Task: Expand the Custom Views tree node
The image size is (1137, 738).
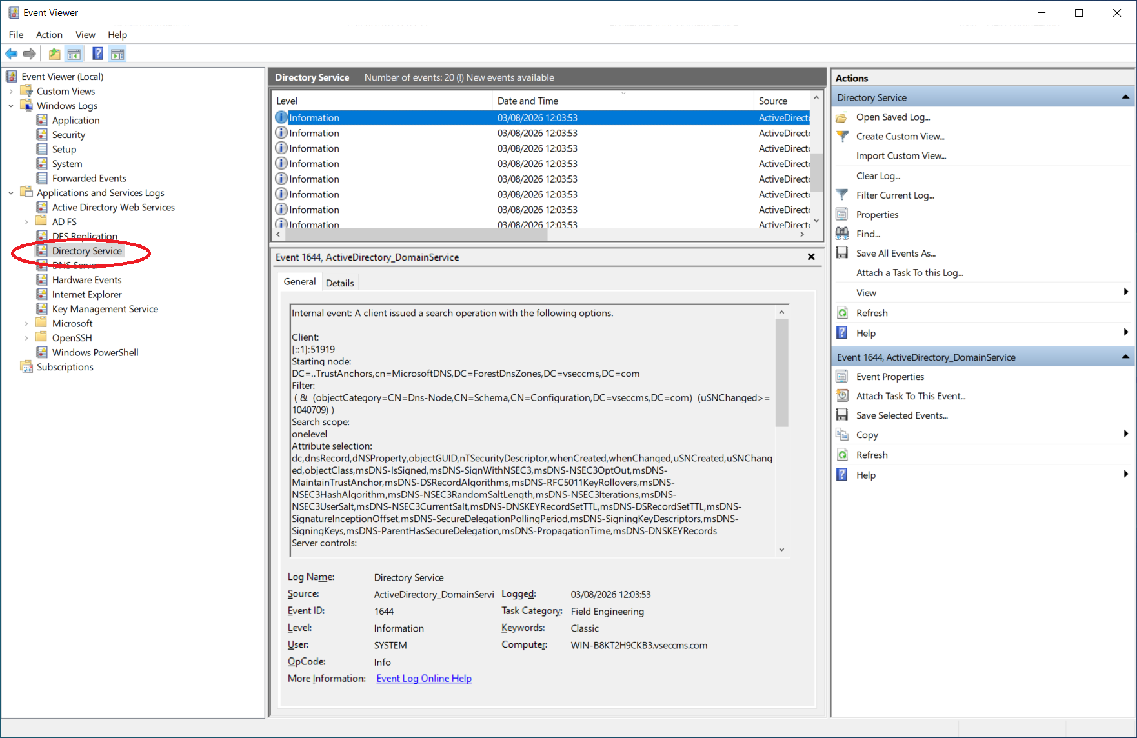Action: tap(11, 92)
